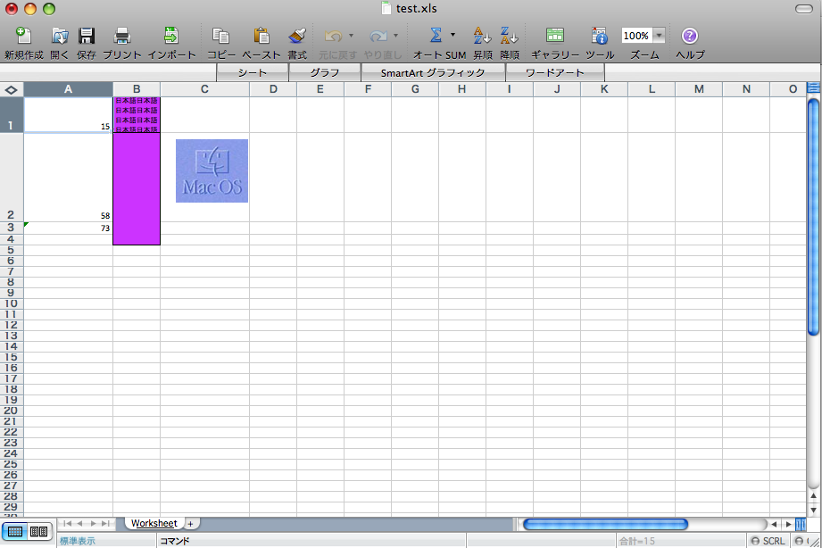822x548 pixels.
Task: Click the Import (インポート) icon
Action: [x=171, y=37]
